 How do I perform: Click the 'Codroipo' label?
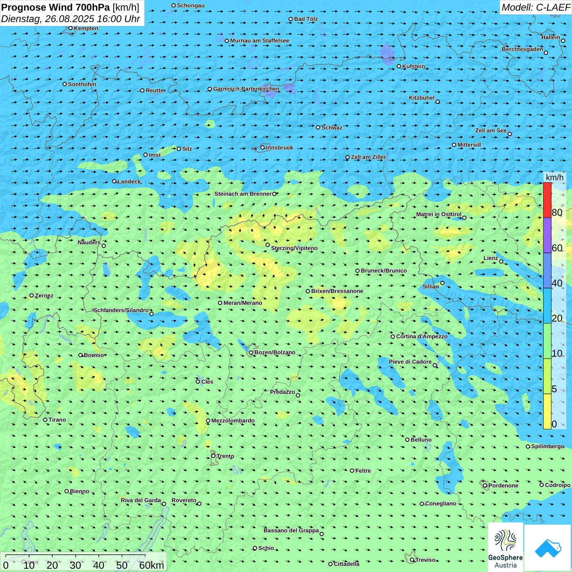pos(558,485)
